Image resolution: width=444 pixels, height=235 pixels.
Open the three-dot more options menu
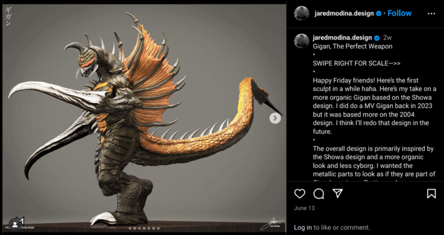click(x=431, y=14)
